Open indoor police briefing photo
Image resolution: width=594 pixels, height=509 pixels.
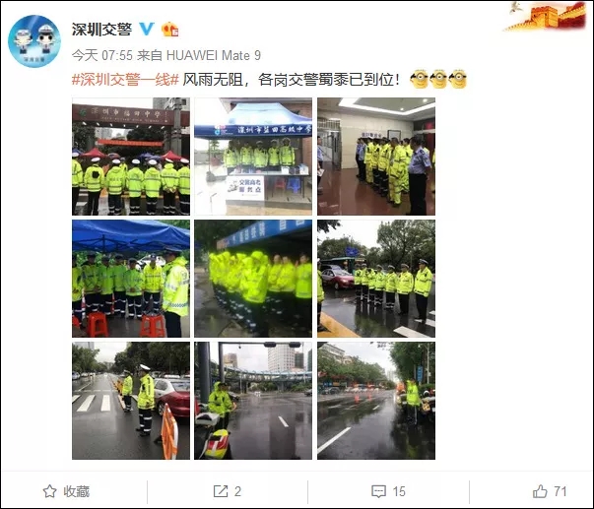pos(376,157)
